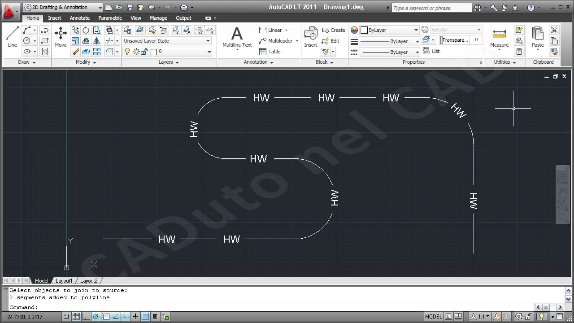The width and height of the screenshot is (574, 323).
Task: Activate the Erase tool in Modify panel
Action: click(x=75, y=52)
